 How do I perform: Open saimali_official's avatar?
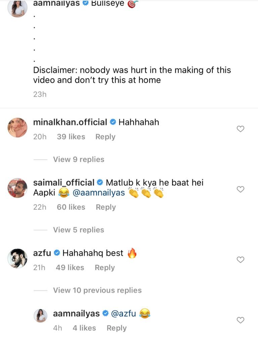[x=17, y=188]
